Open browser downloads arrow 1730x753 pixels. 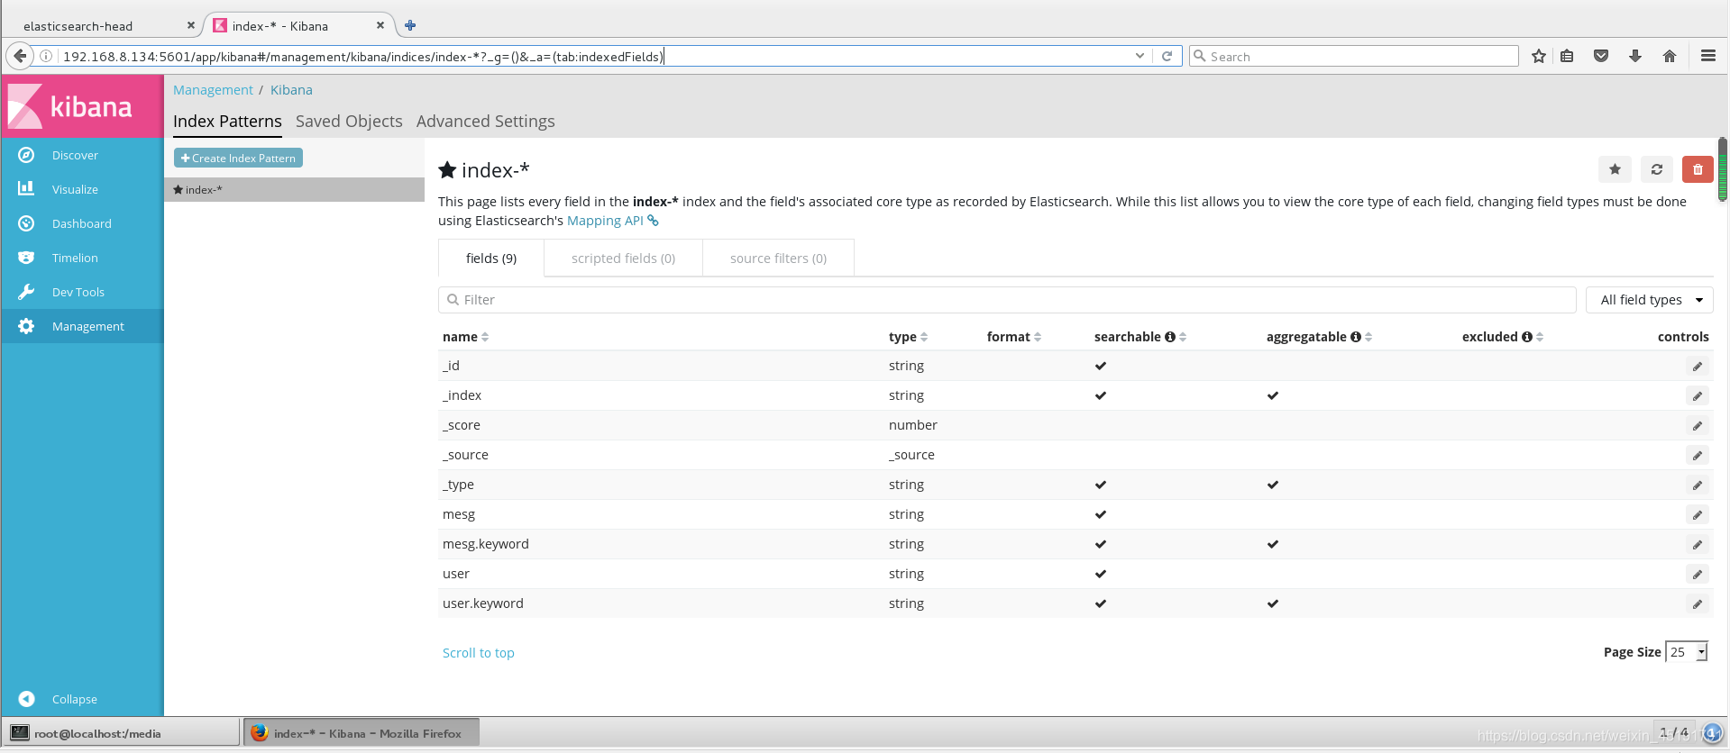click(x=1635, y=56)
